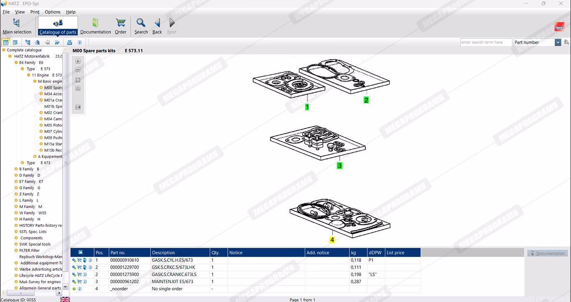Select position marker 3 in the diagram
The image size is (571, 302).
(339, 166)
